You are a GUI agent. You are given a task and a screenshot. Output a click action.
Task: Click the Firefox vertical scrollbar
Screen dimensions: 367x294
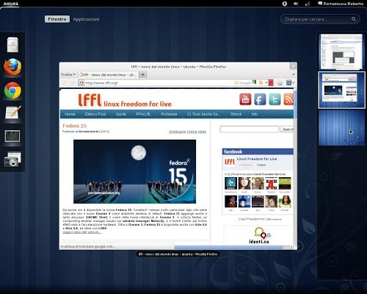point(295,167)
